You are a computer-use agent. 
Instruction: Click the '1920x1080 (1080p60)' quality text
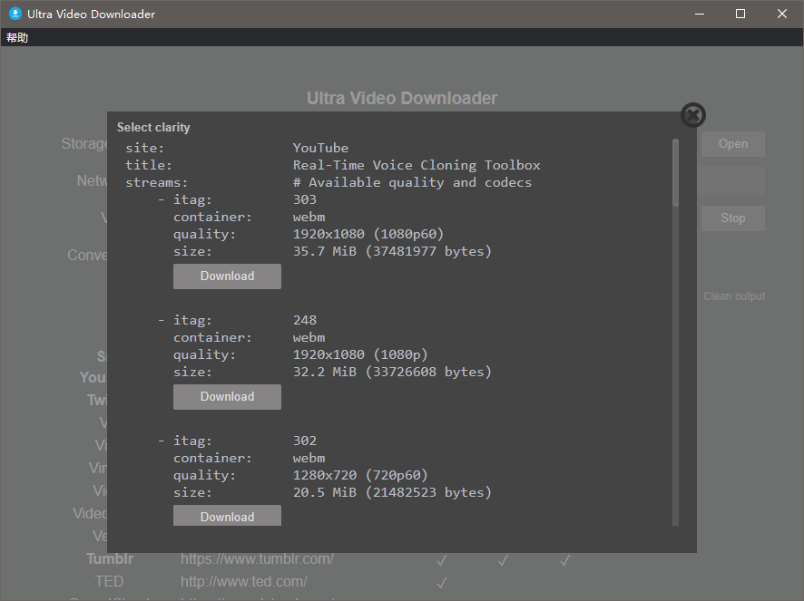tap(368, 234)
